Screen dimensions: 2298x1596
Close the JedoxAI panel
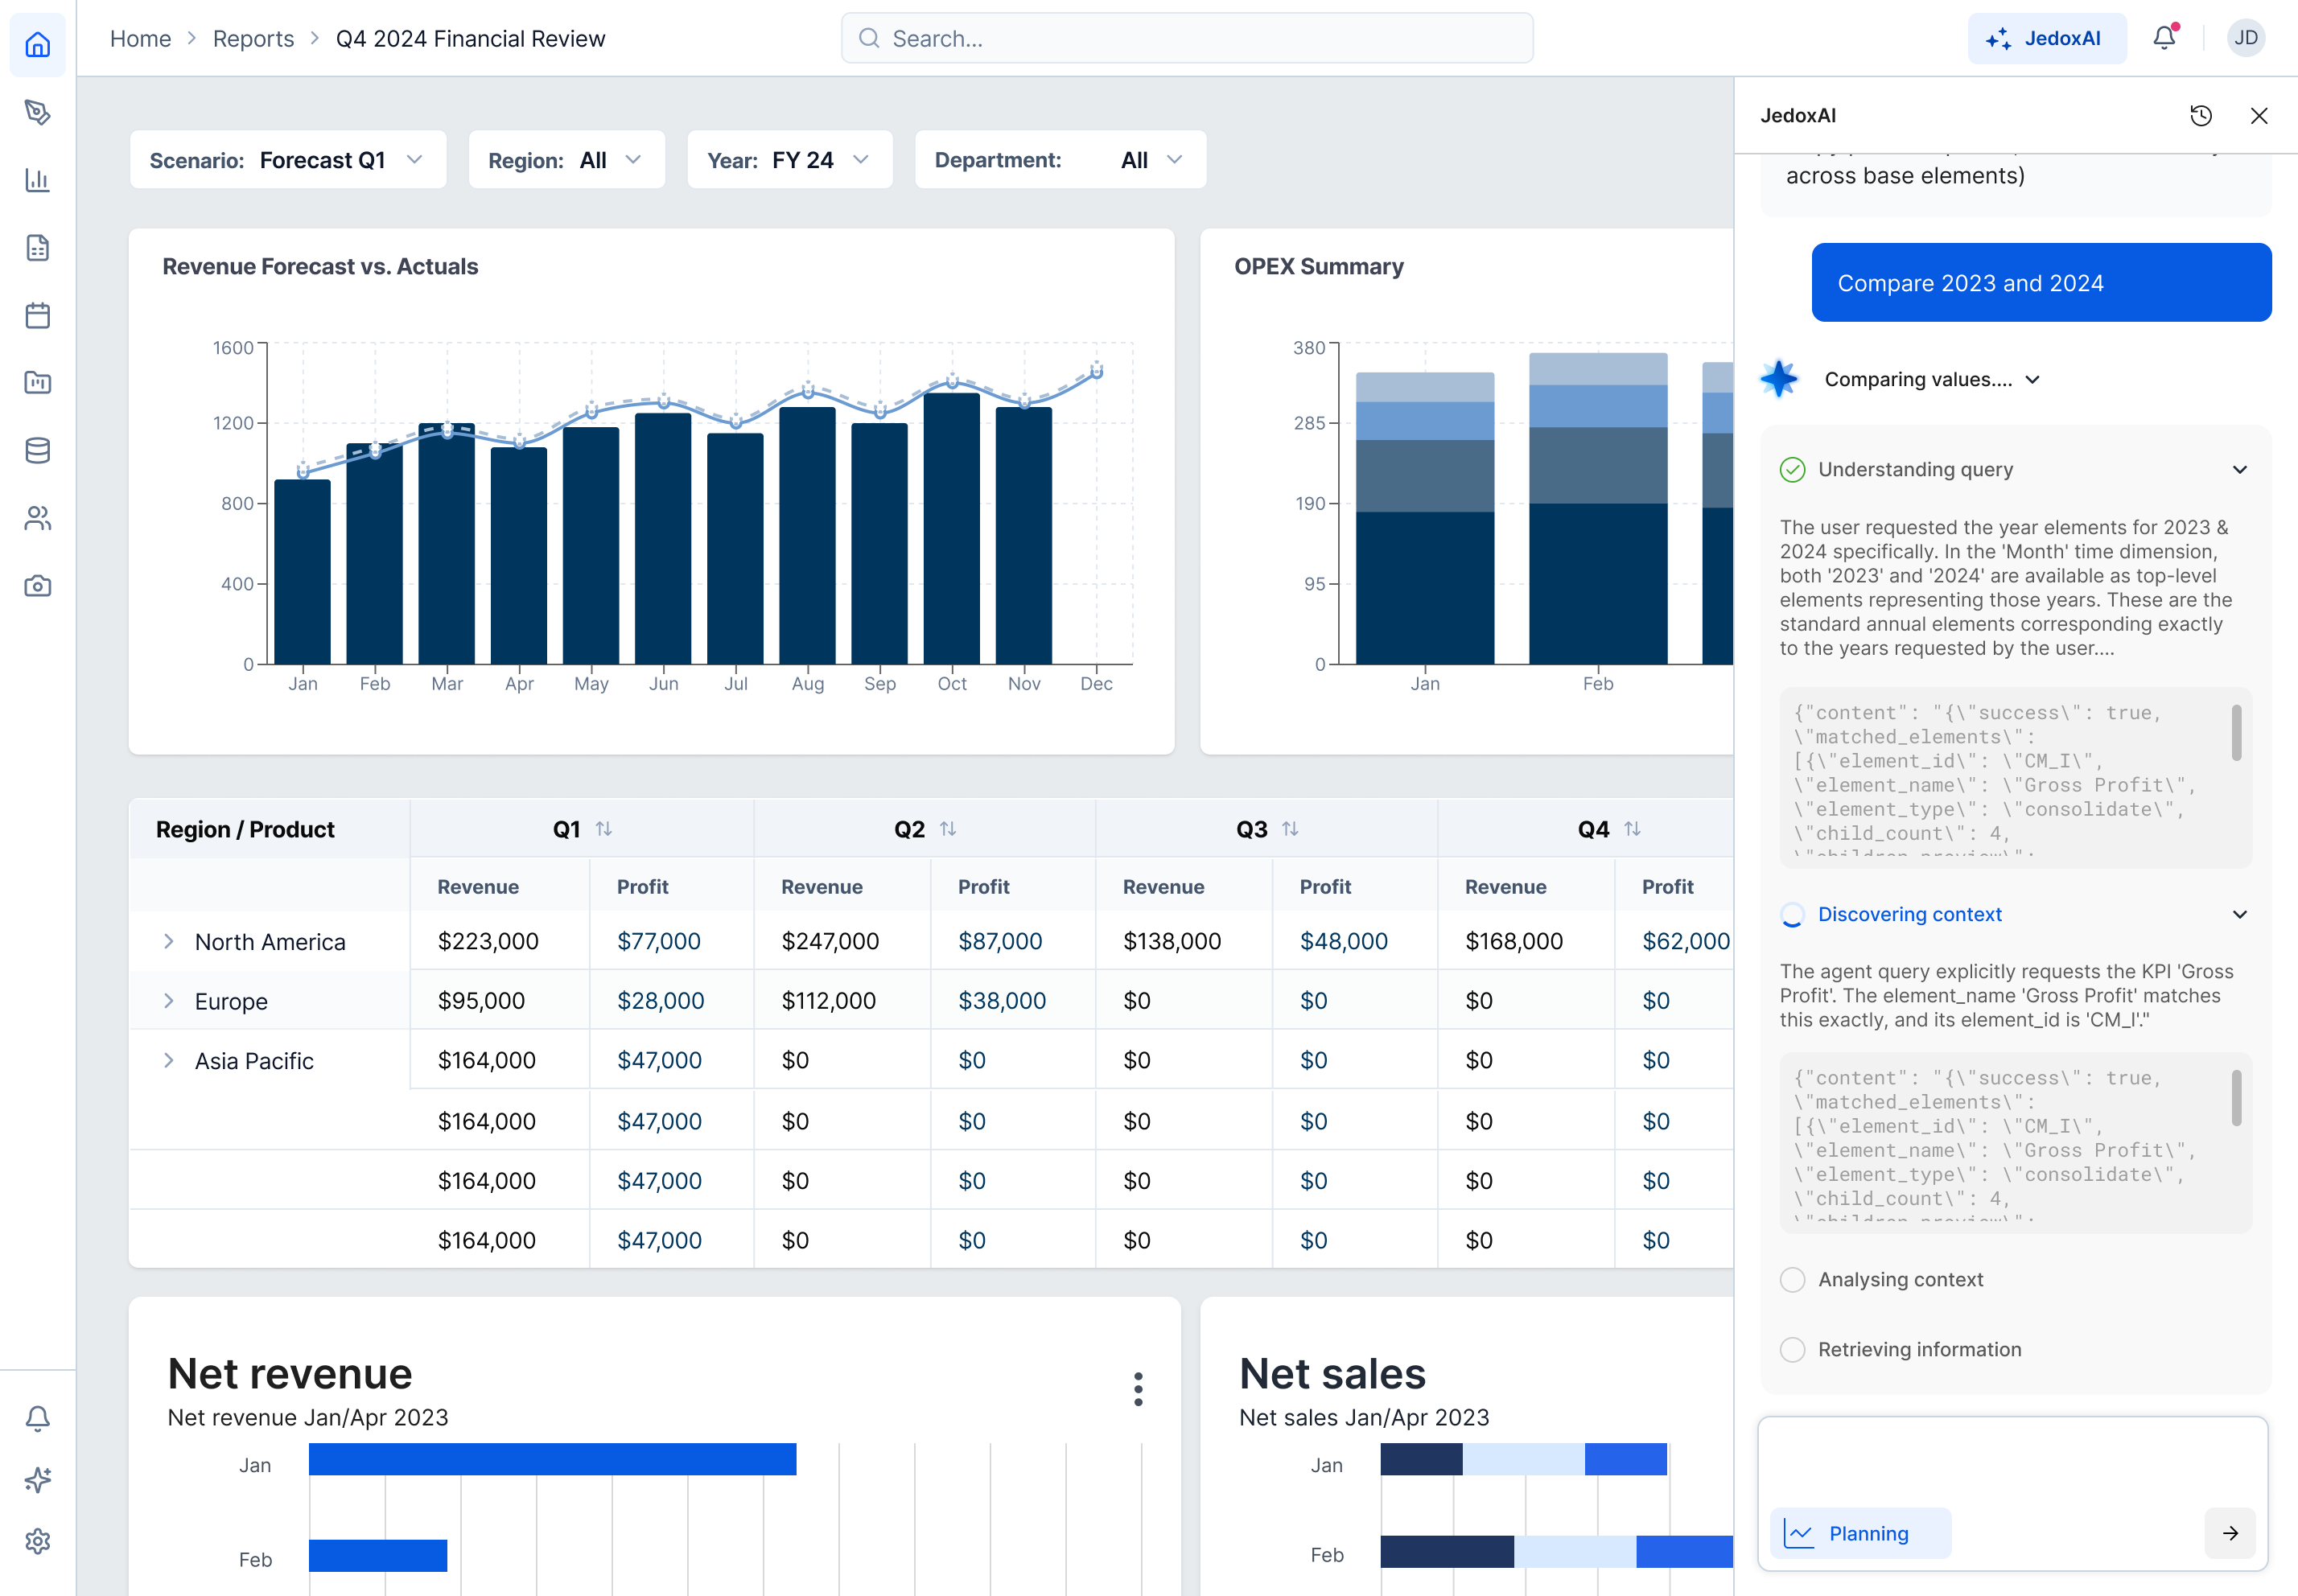[2259, 116]
